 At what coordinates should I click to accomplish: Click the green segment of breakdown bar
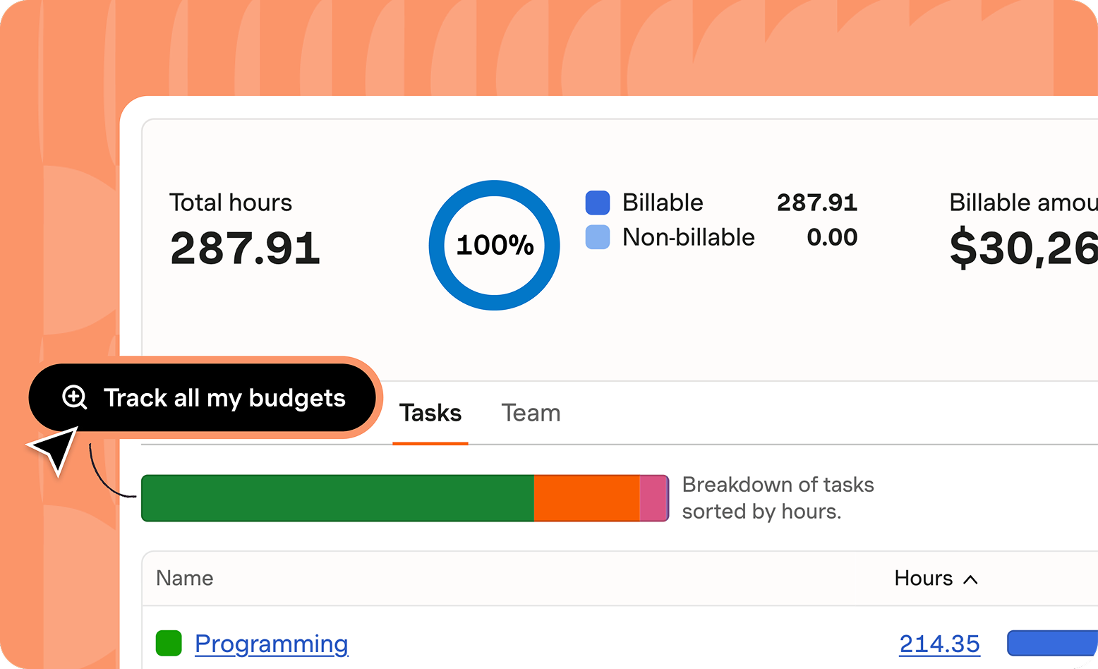[x=337, y=498]
